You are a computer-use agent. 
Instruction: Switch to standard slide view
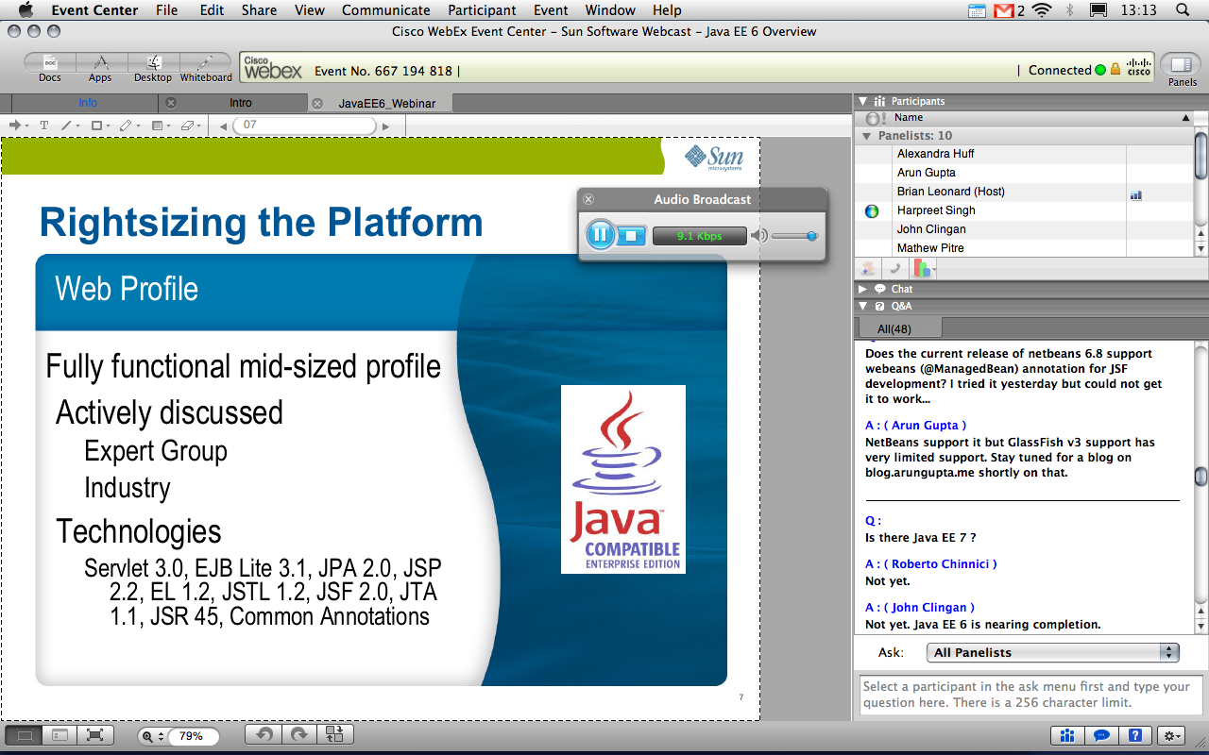tap(25, 735)
